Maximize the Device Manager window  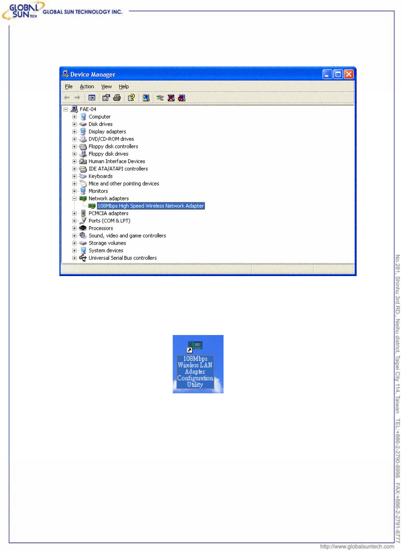(338, 74)
